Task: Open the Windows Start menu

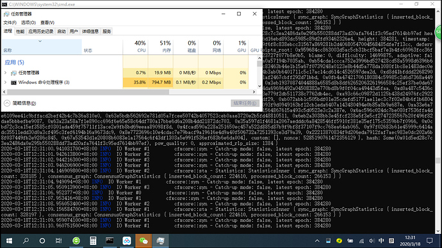Action: 9,241
